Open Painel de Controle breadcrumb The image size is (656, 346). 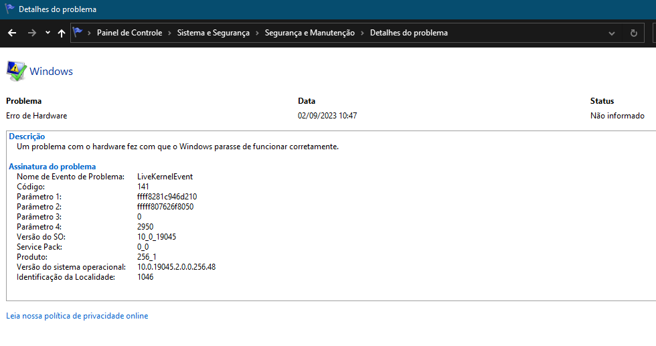tap(129, 33)
